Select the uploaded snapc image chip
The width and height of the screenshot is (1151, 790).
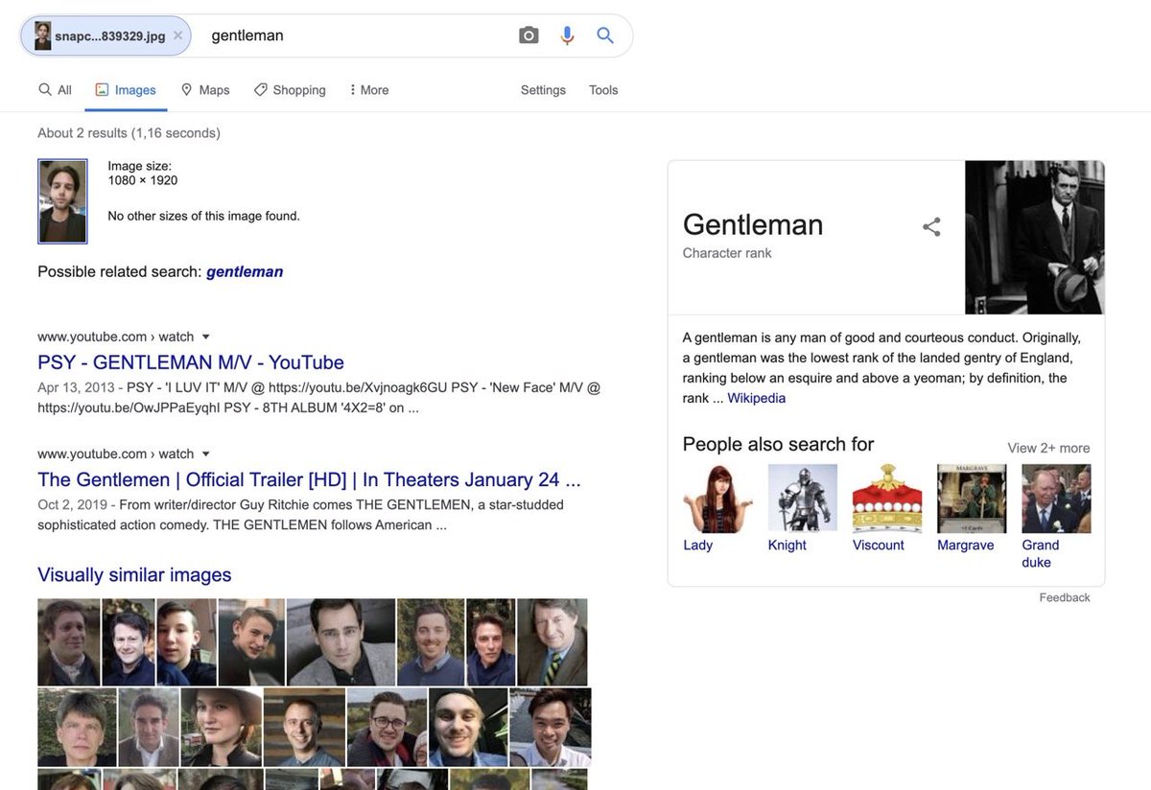click(106, 35)
